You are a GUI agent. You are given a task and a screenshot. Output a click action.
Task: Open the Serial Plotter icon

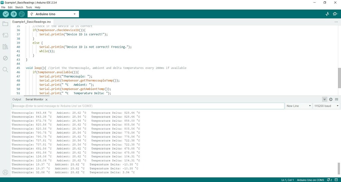click(x=327, y=14)
